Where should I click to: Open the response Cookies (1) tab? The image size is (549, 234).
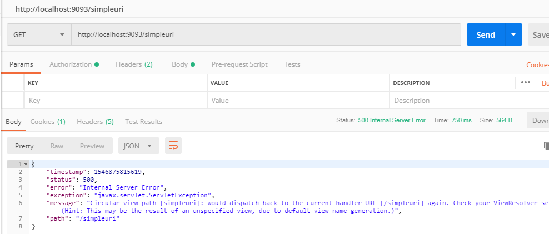(x=48, y=121)
